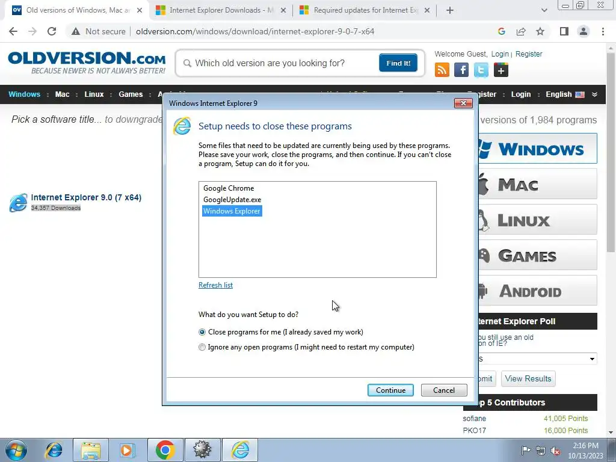The height and width of the screenshot is (462, 616).
Task: Open the Chrome three-dot menu
Action: click(x=603, y=31)
